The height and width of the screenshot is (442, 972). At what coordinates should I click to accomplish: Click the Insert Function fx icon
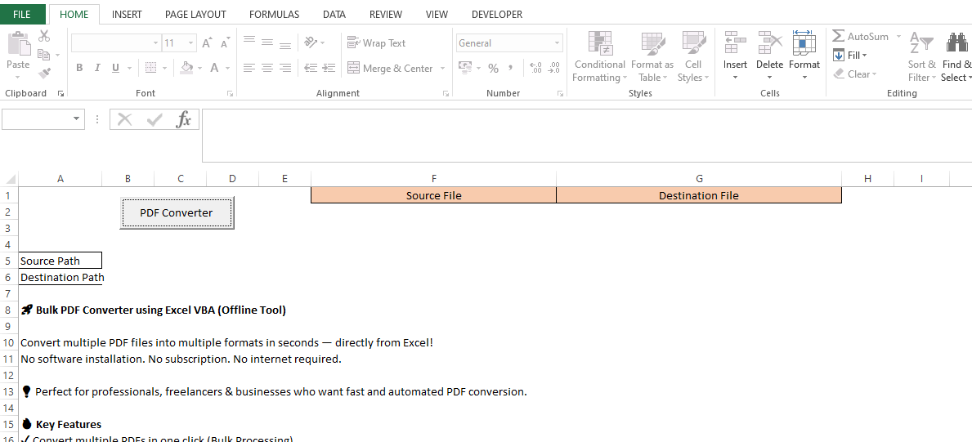point(184,120)
